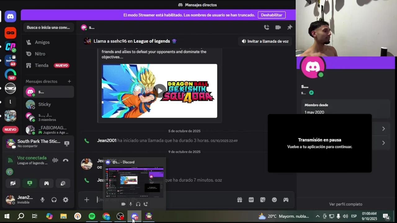Open the CR server icon
The image size is (397, 223).
(x=11, y=47)
